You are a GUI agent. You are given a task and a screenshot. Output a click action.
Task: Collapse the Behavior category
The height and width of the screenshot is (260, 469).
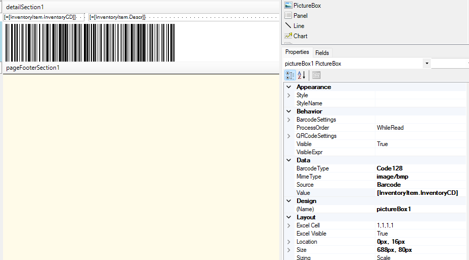288,111
